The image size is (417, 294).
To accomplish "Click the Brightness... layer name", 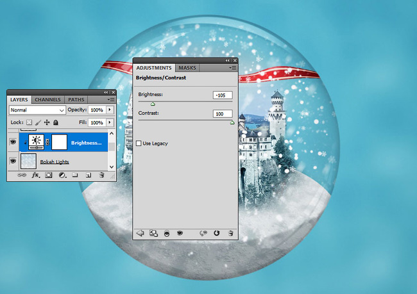I will click(86, 143).
